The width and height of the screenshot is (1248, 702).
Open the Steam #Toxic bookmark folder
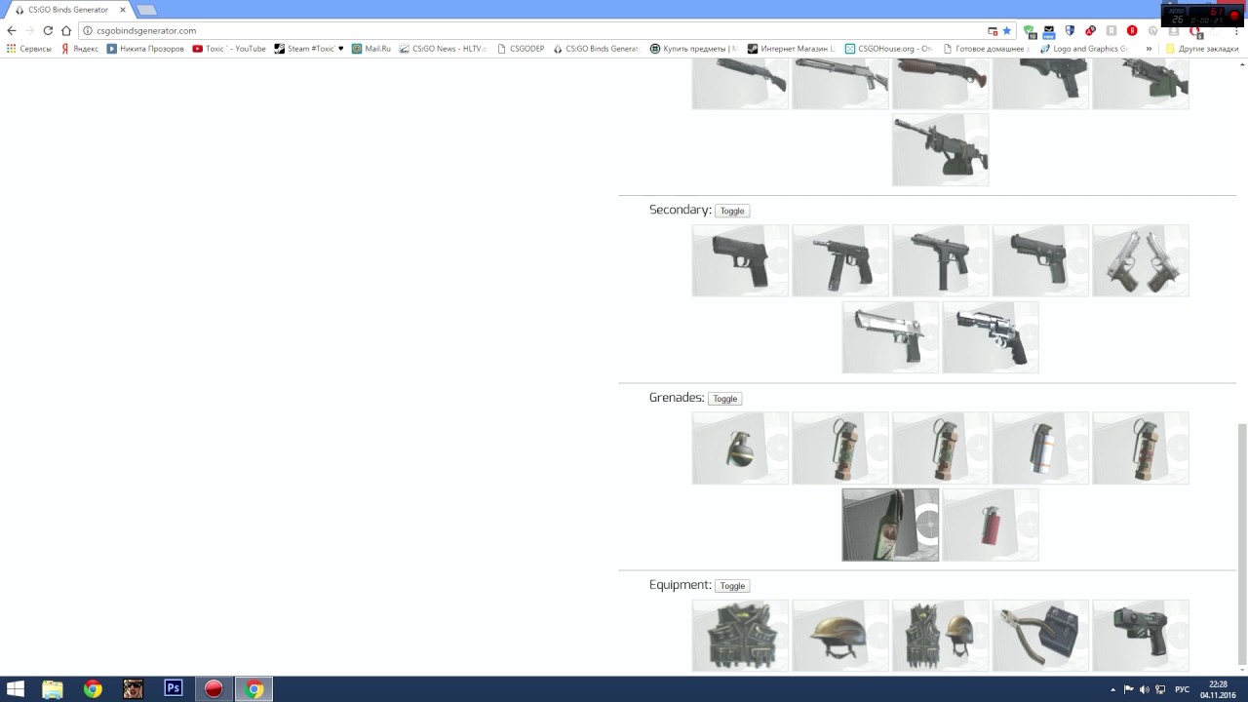(x=309, y=49)
